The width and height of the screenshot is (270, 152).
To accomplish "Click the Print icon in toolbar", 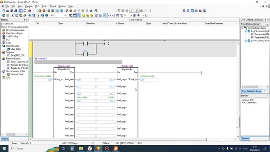I will [16, 11].
